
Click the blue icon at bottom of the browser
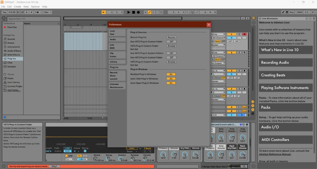pos(5,117)
